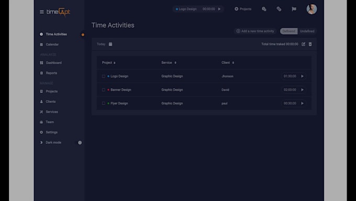Start timer for the Banner Design row
This screenshot has width=356, height=201.
point(302,90)
